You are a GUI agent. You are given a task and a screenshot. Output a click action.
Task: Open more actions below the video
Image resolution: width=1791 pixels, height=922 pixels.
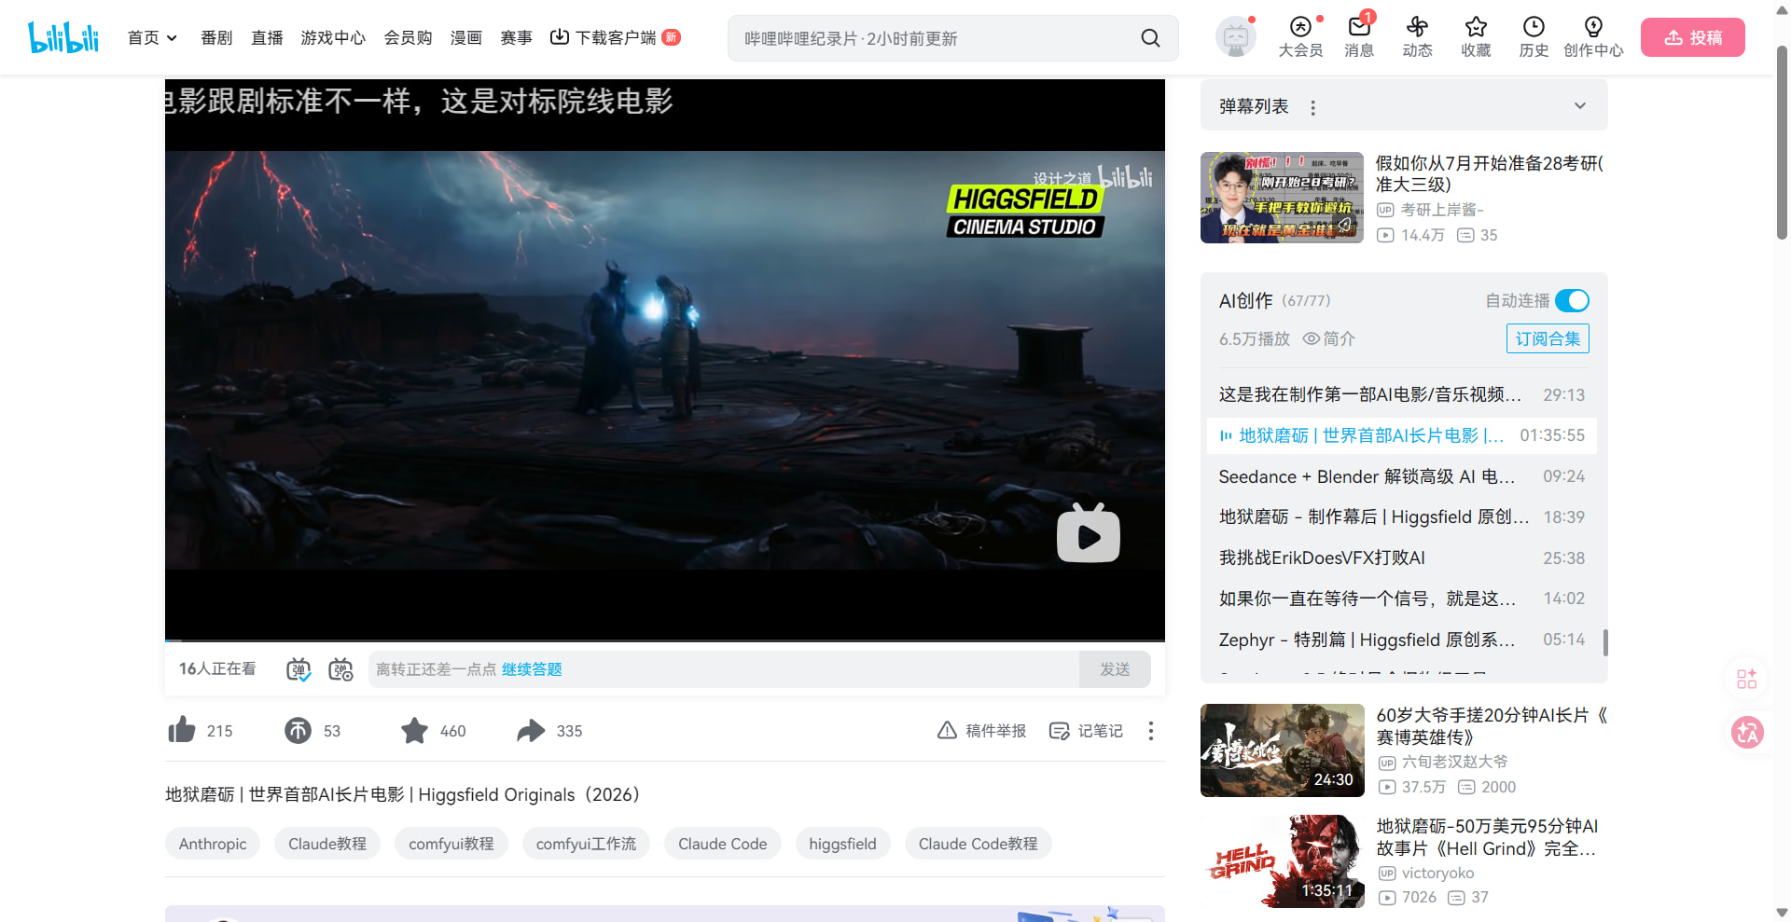tap(1151, 731)
